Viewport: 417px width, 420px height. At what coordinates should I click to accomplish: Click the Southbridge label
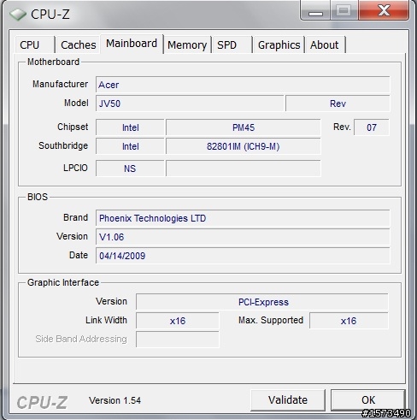[x=63, y=145]
